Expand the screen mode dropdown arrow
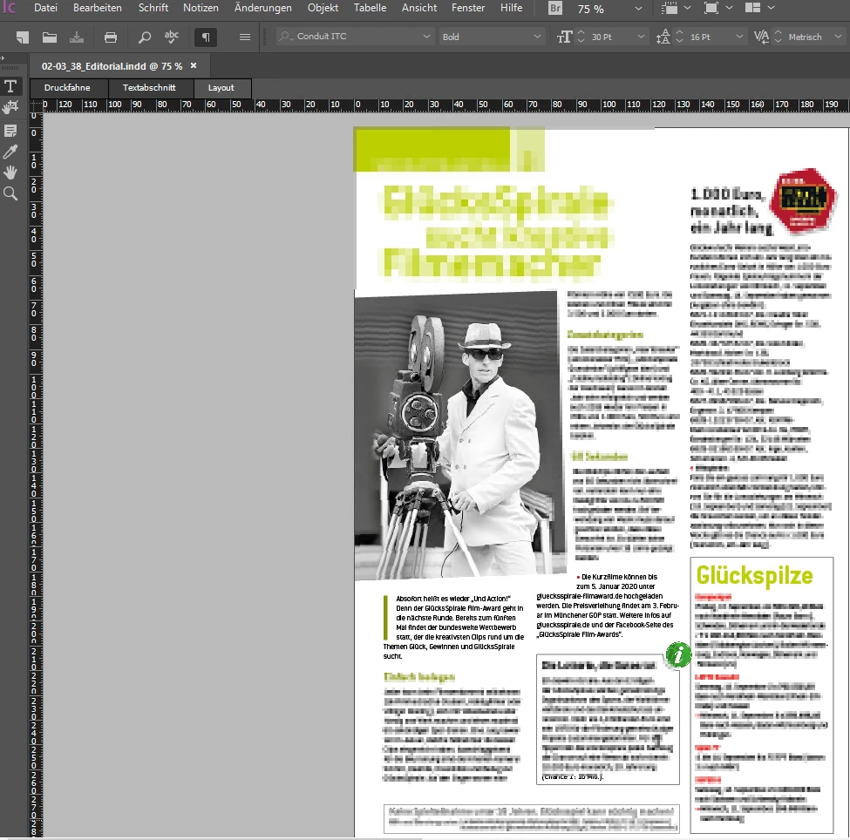Viewport: 850px width, 840px height. click(729, 8)
